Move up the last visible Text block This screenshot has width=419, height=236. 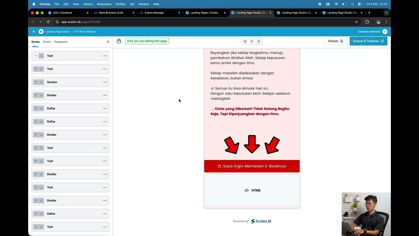(36, 227)
